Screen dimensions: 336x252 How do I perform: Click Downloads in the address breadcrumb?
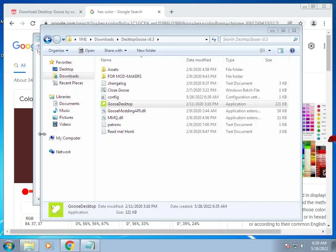104,39
